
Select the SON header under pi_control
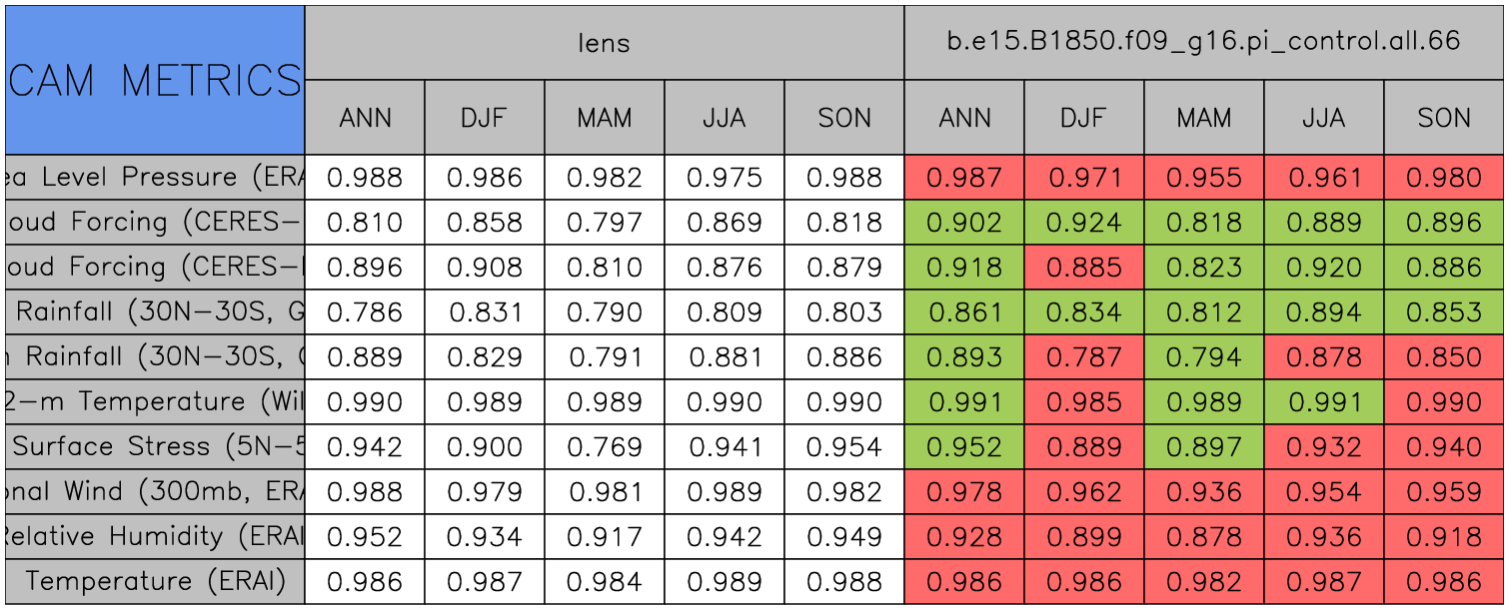[x=1444, y=118]
